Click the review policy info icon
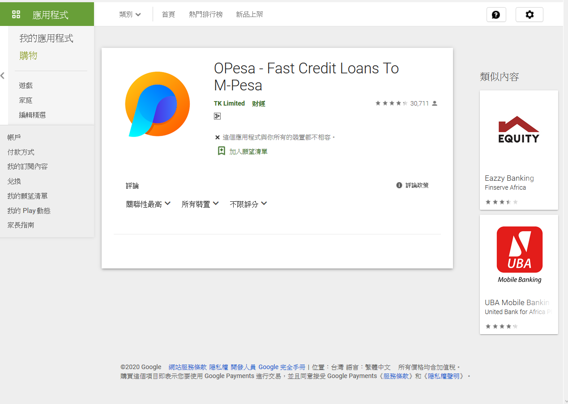Screen dimensions: 568x404 click(x=399, y=185)
